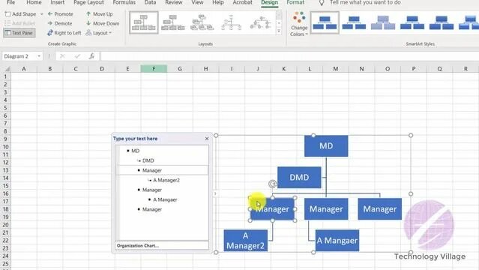Choose the fifth SmartArt style thumbnail
Viewport: 479px width, 270px height.
click(442, 22)
